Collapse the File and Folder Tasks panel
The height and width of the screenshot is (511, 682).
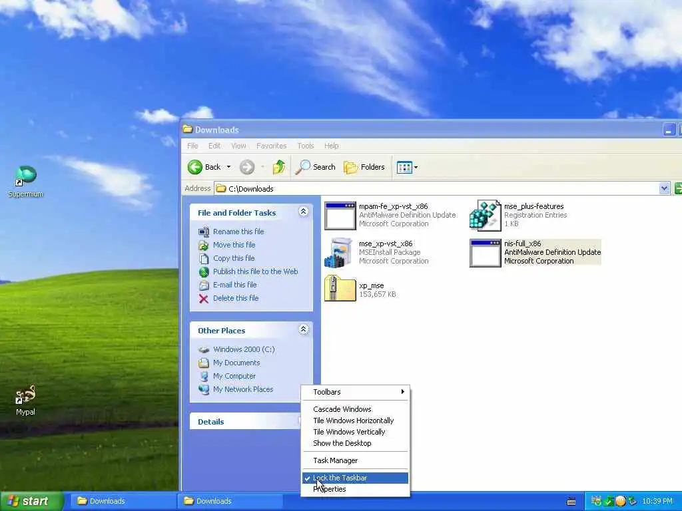[x=303, y=212]
